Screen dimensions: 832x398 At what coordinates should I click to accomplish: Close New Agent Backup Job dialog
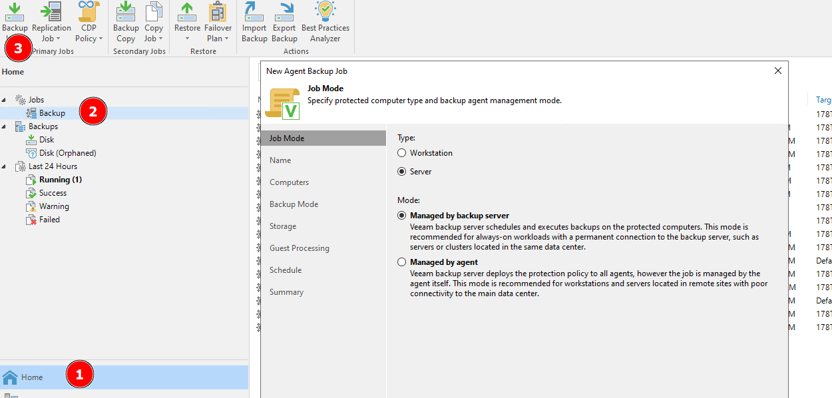(x=778, y=71)
